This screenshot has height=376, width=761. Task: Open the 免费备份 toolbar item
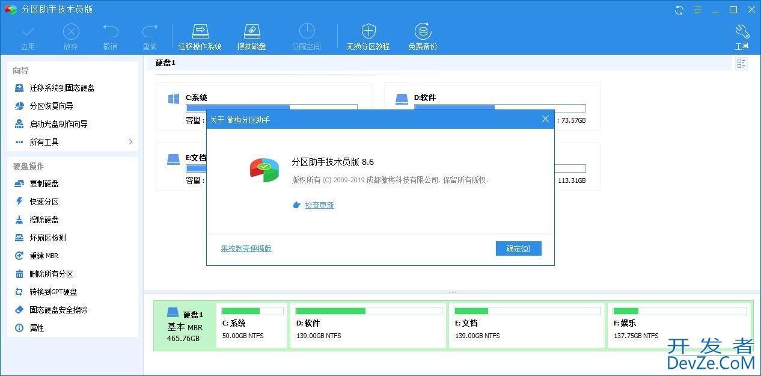pos(423,37)
